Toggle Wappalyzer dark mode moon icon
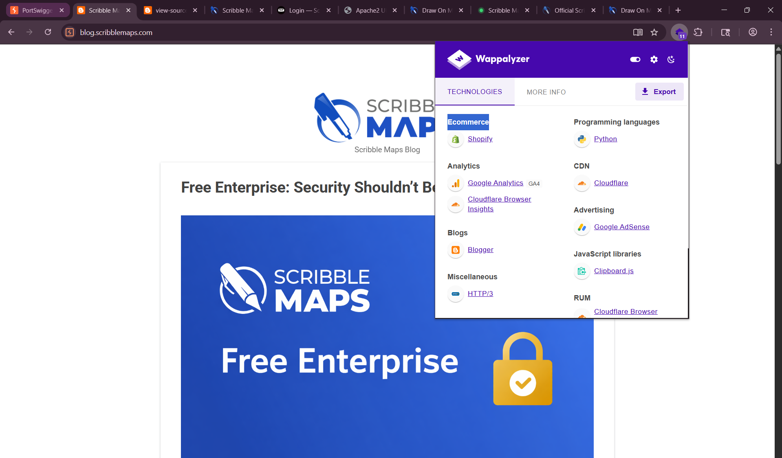The image size is (782, 458). (x=671, y=59)
